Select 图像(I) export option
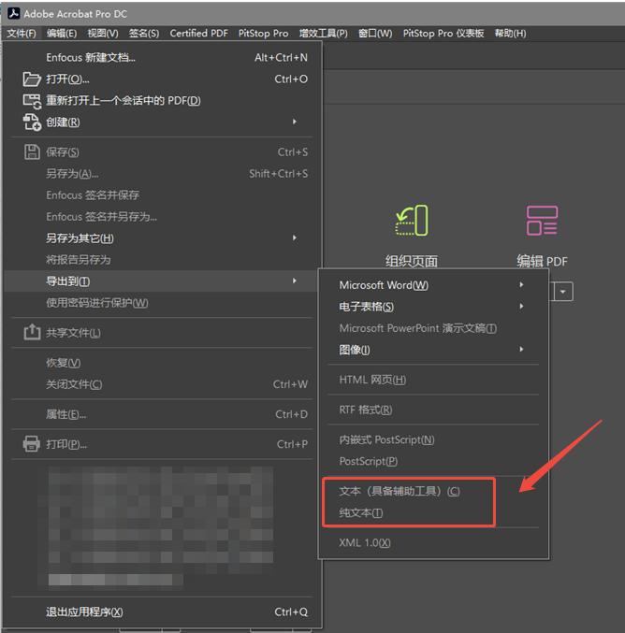625x633 pixels. (x=433, y=350)
